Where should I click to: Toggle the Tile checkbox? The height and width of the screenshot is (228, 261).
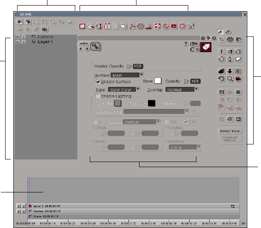tap(166, 122)
